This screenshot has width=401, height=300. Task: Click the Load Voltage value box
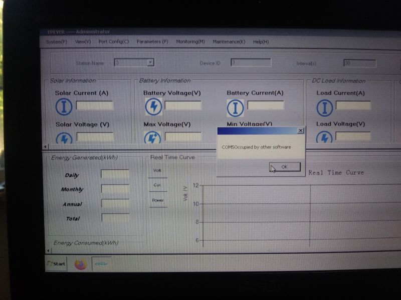[353, 136]
